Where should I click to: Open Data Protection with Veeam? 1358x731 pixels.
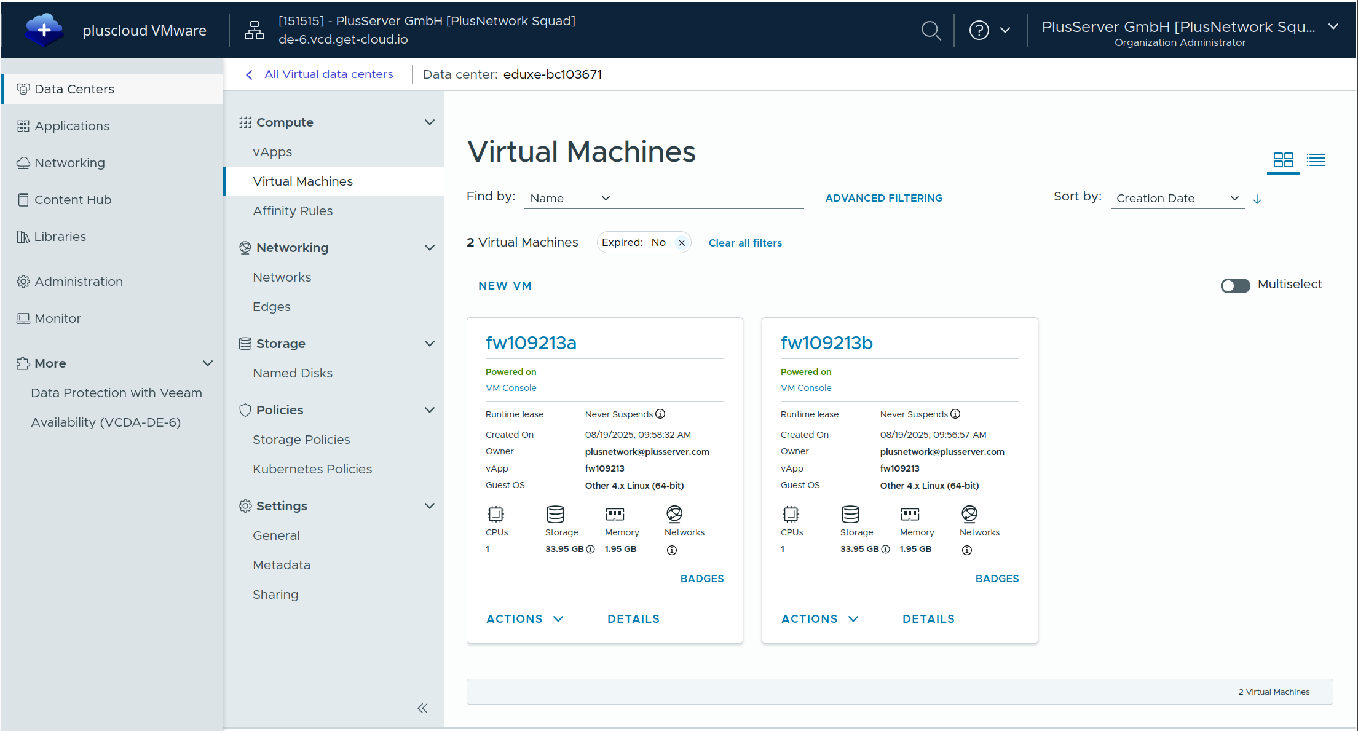pyautogui.click(x=116, y=393)
